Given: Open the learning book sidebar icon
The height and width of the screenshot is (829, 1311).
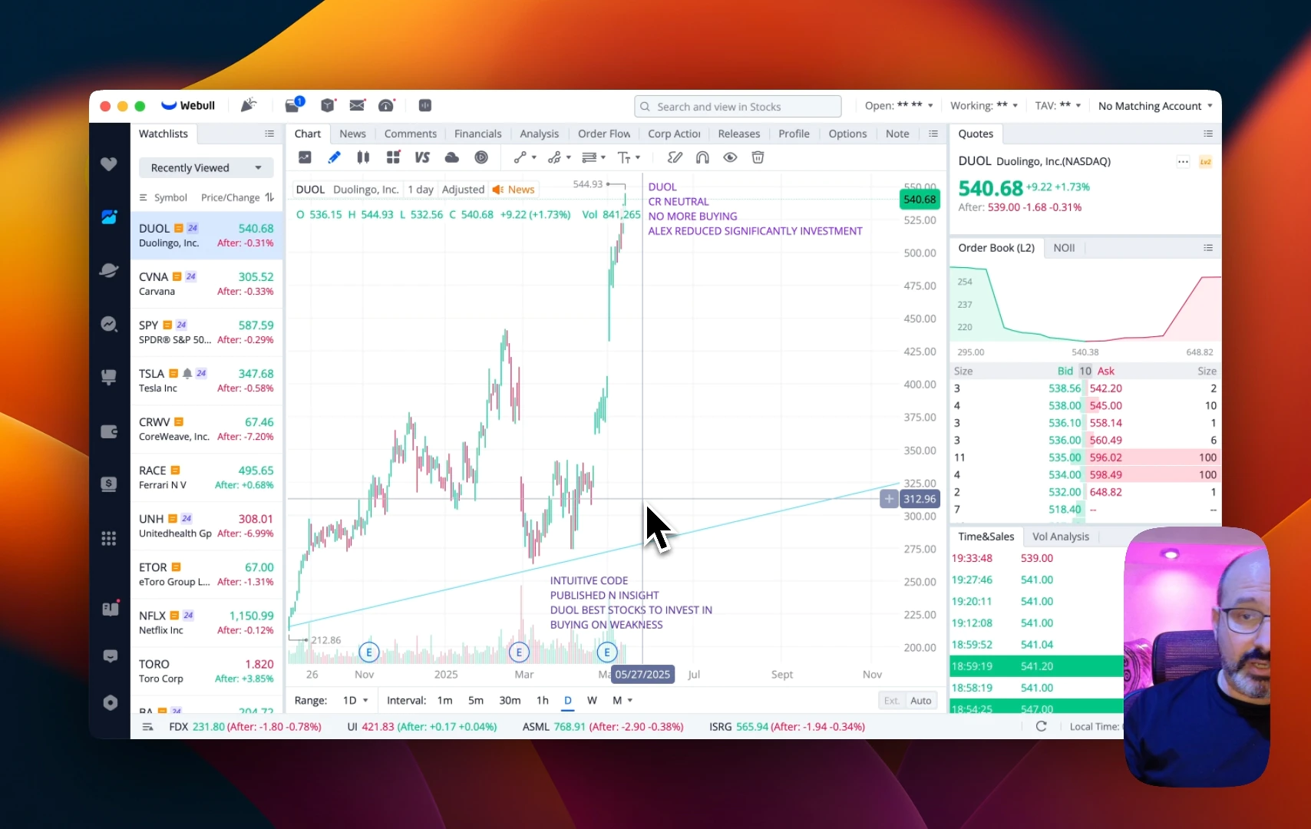Looking at the screenshot, I should (x=110, y=609).
